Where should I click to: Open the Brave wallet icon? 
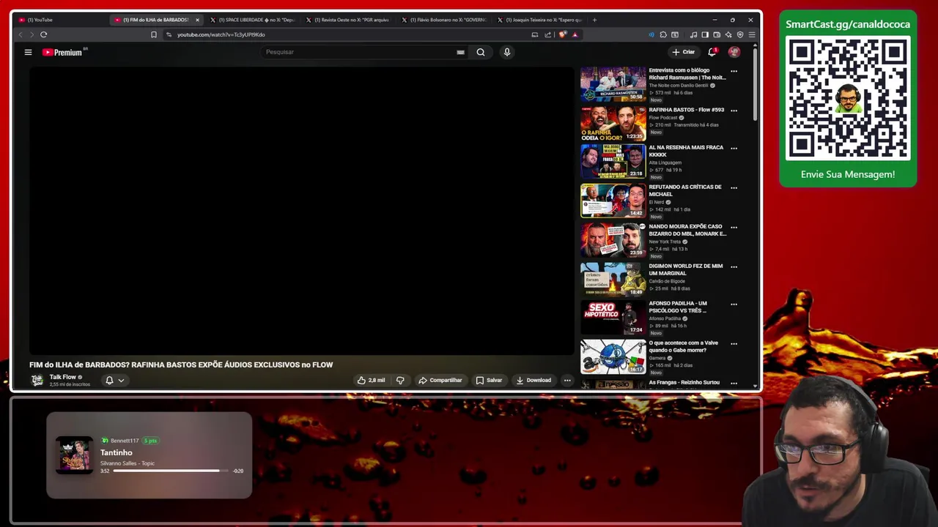coord(717,34)
